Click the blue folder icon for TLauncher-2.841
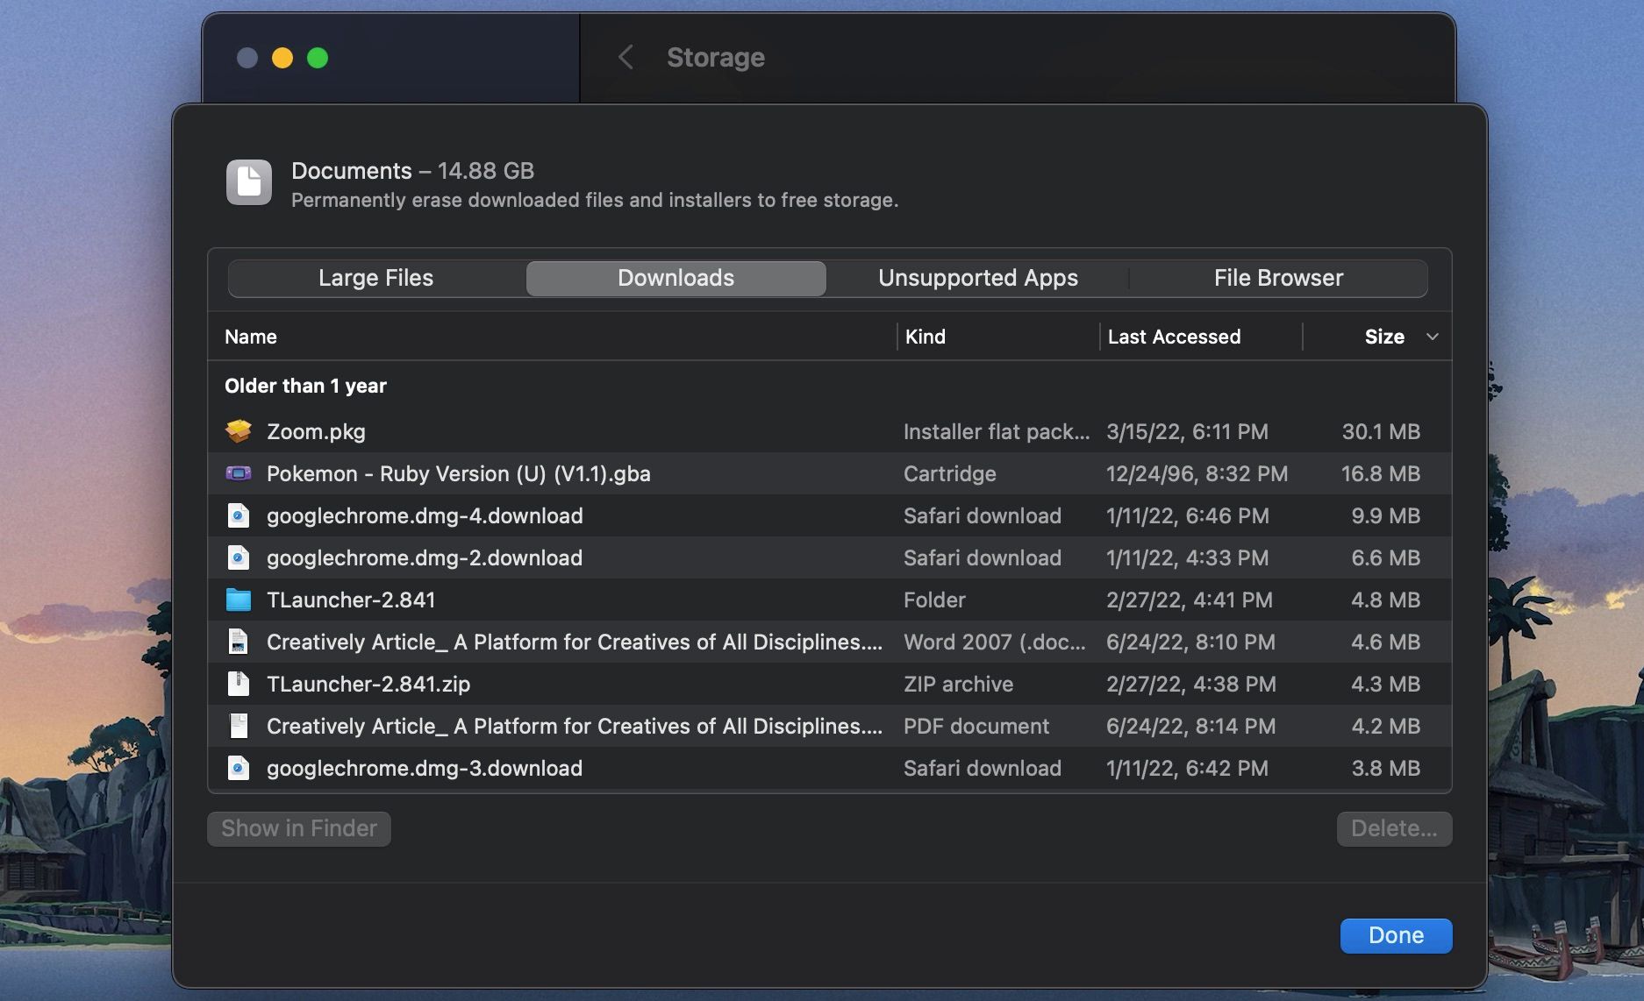Screen dimensions: 1644x1001 click(239, 600)
